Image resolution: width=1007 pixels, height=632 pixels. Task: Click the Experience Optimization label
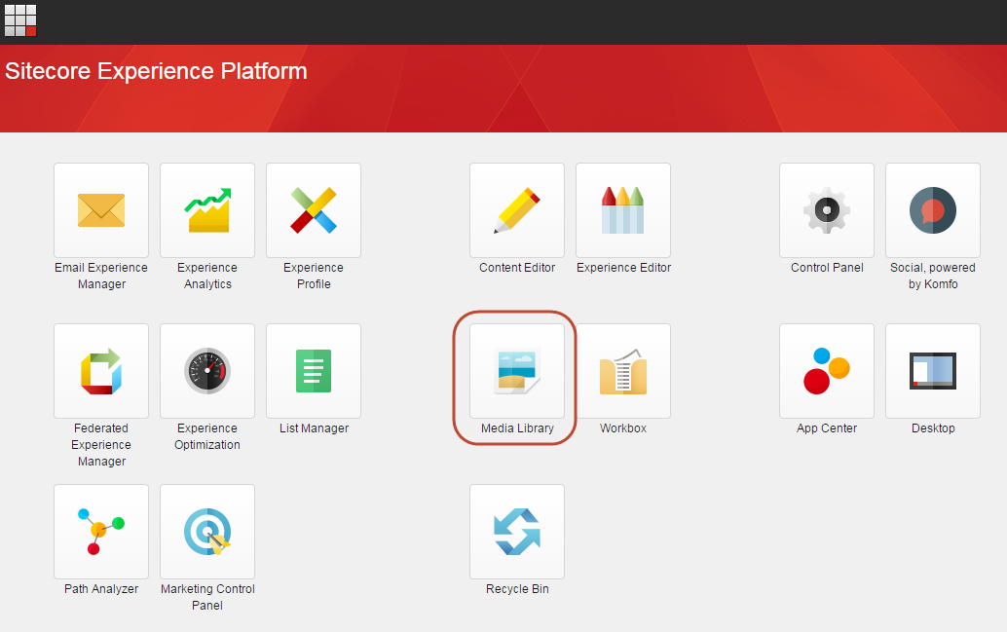point(207,436)
